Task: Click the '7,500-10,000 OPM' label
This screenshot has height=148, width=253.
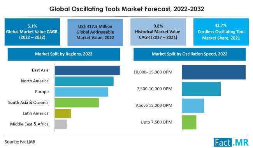Action: 155,89
